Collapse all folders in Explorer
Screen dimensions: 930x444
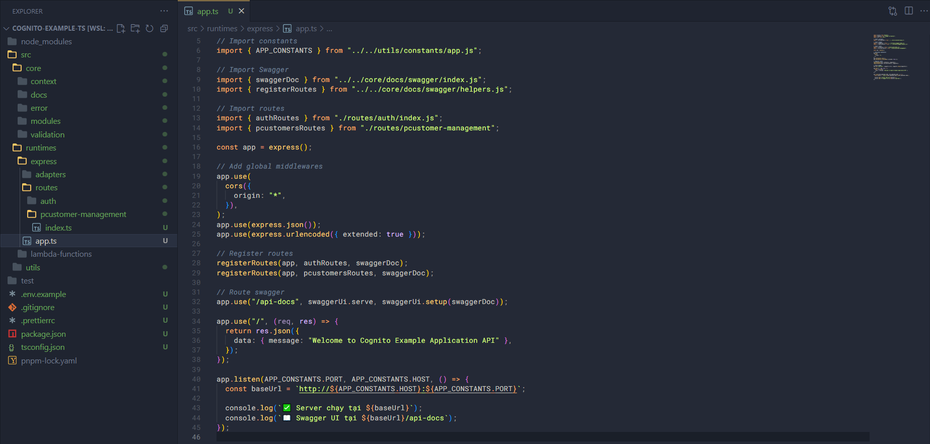click(164, 29)
